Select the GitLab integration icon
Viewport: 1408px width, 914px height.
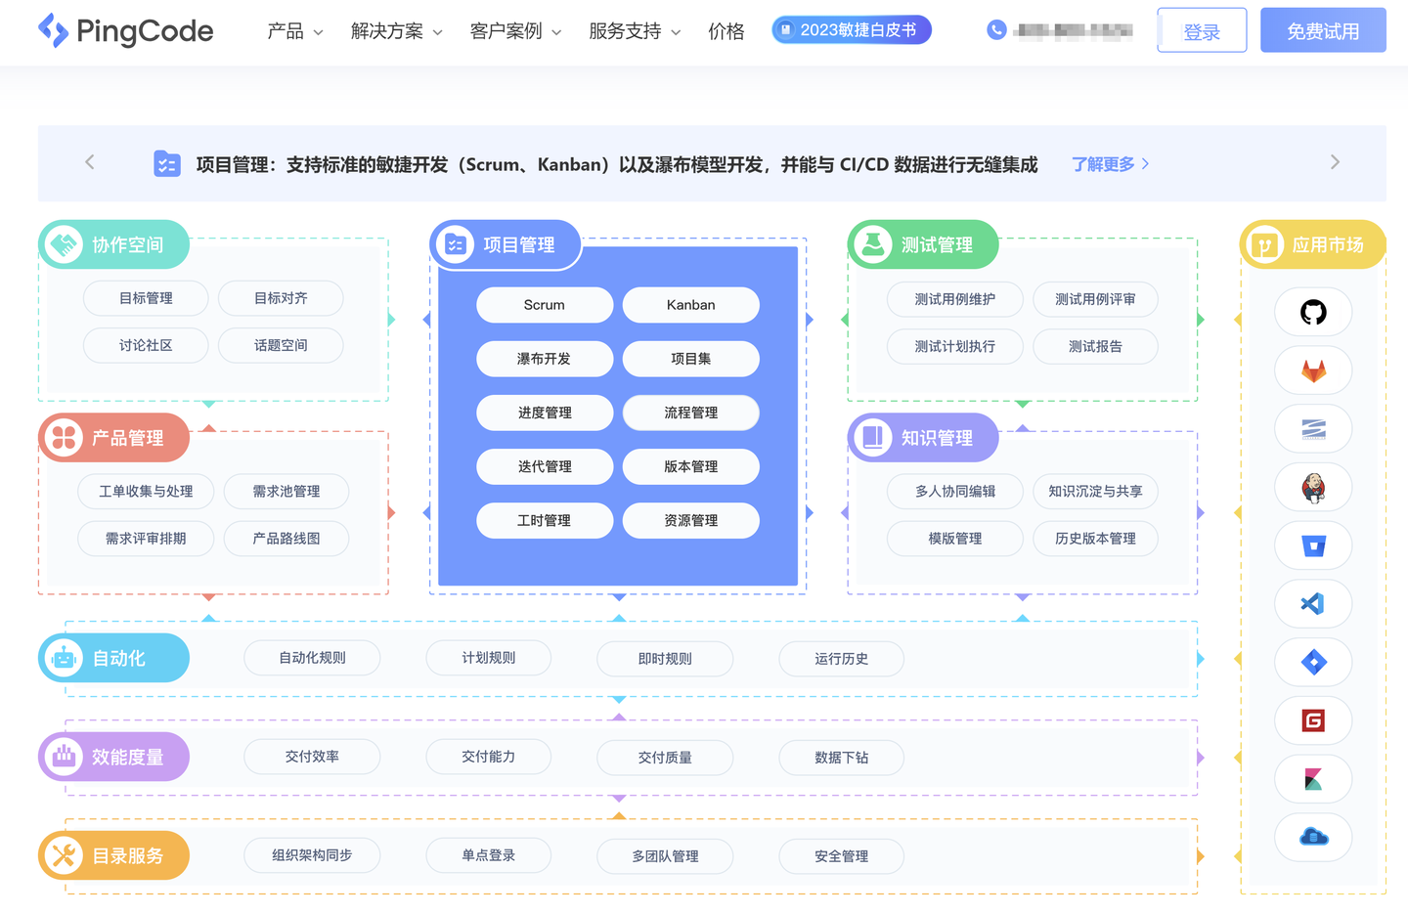1313,370
